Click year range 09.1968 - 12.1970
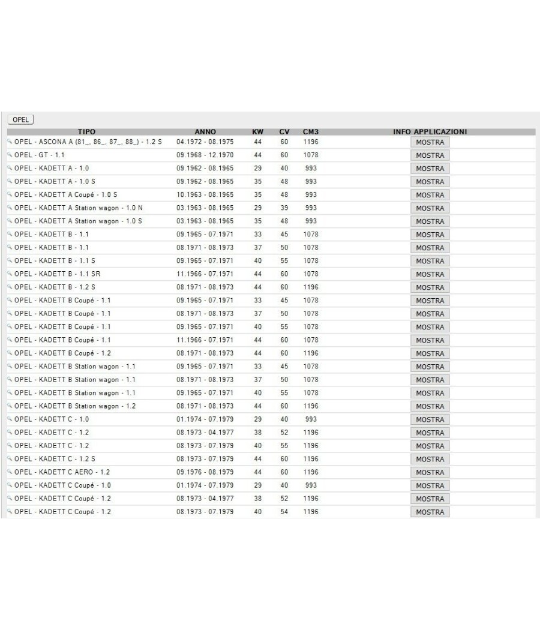Screen dimensions: 540x630 tap(205, 155)
